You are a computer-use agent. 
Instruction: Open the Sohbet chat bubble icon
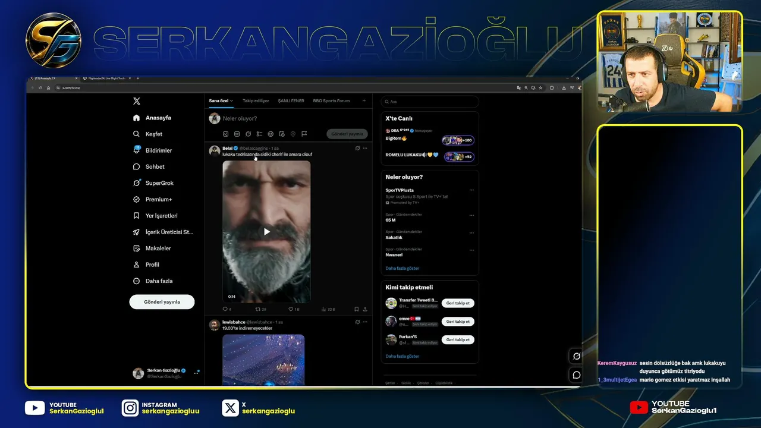pyautogui.click(x=137, y=167)
